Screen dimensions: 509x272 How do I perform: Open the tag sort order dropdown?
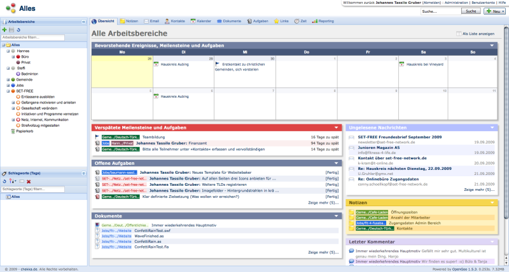[13, 181]
